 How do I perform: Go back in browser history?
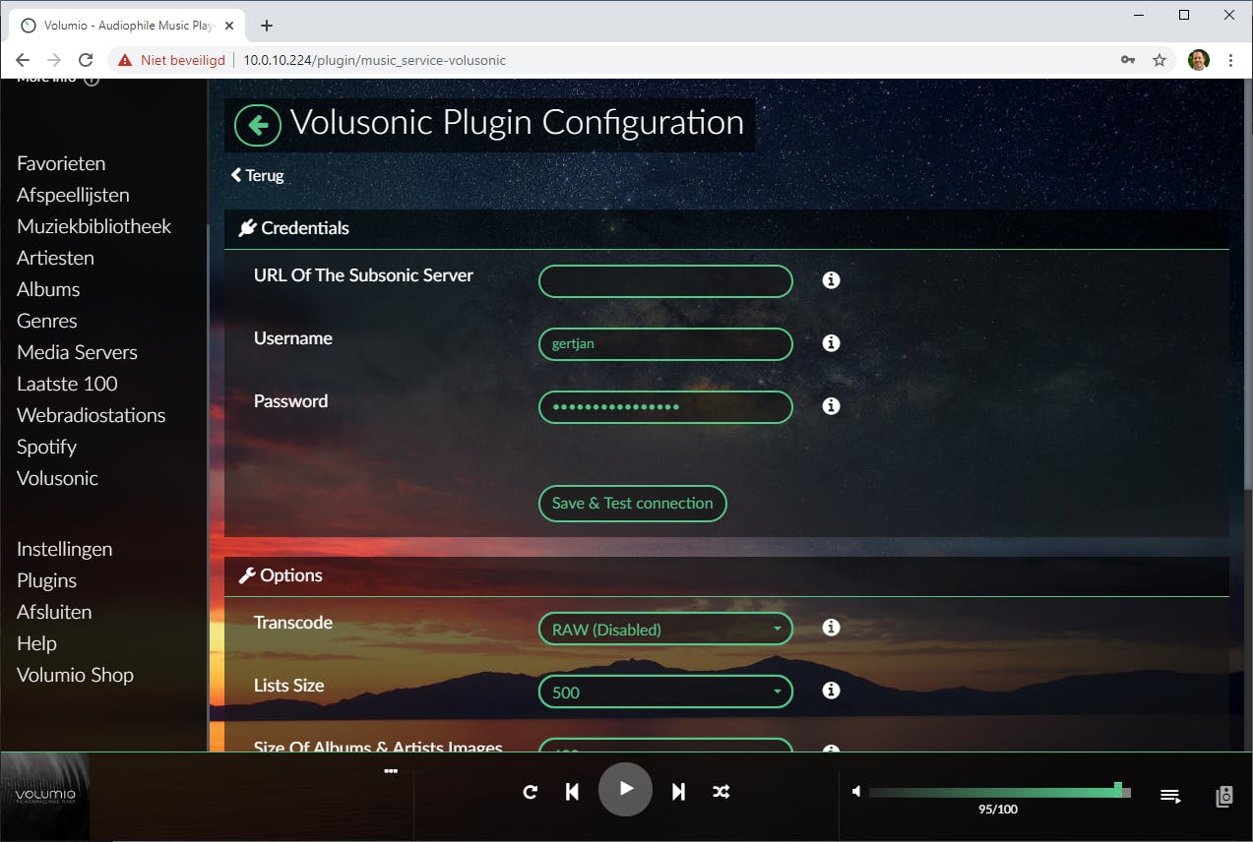click(x=23, y=60)
